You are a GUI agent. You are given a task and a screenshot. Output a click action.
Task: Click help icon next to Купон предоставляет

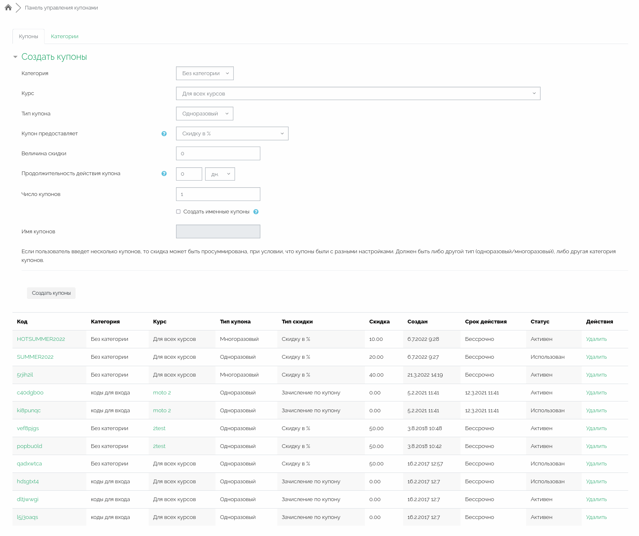pos(164,134)
